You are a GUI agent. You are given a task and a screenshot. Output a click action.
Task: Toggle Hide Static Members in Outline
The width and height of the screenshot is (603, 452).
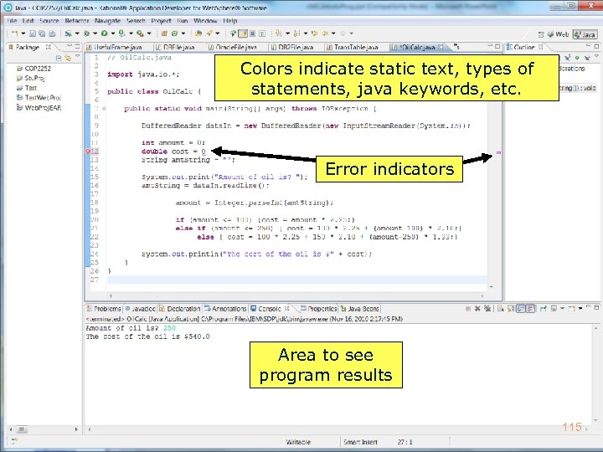coord(568,58)
